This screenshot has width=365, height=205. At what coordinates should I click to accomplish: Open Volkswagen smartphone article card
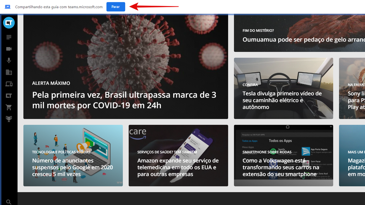click(x=283, y=156)
